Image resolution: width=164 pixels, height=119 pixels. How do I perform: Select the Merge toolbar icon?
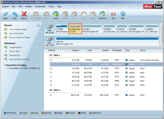pos(46,14)
